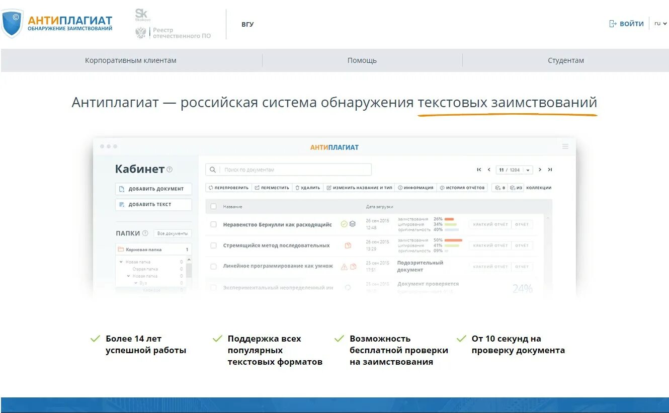
Task: Click the ДОБАВИТЬ ТЕКСТ button
Action: pyautogui.click(x=153, y=204)
